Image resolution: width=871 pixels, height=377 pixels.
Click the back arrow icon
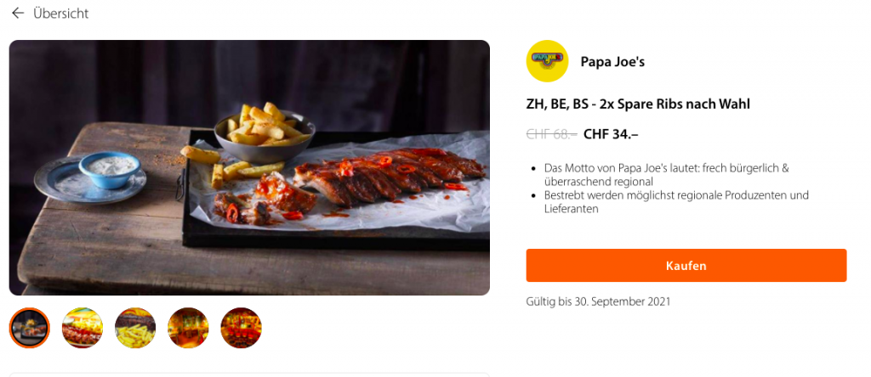[18, 14]
